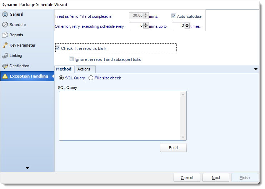
Task: Click the Build button
Action: pyautogui.click(x=174, y=148)
